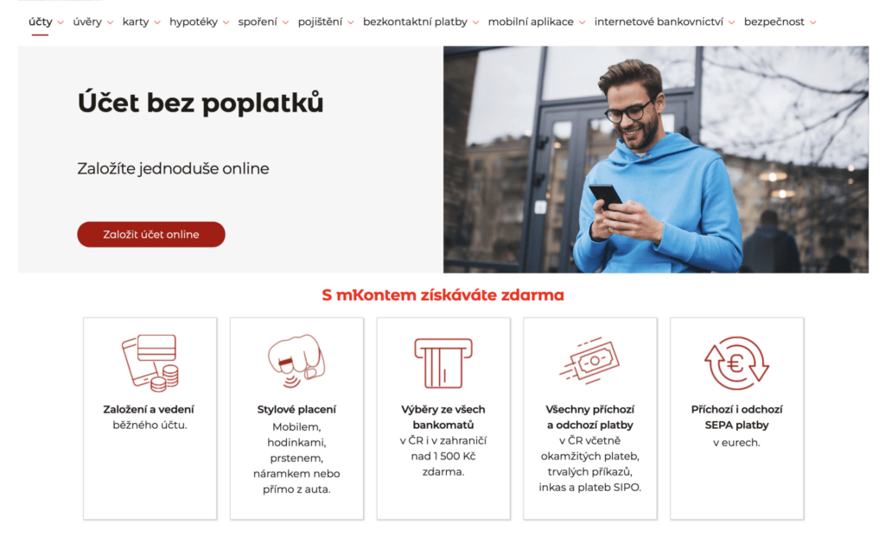Open the hypotéky menu item
Screen dimensions: 885x536
[x=194, y=22]
